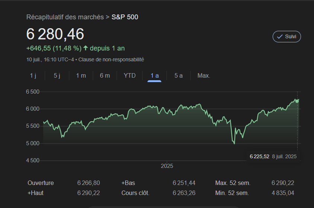Toggle the Suivi follow button
The image size is (314, 208).
pos(287,36)
